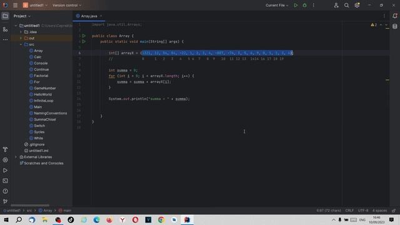Show more tool windows ellipsis

(5, 39)
